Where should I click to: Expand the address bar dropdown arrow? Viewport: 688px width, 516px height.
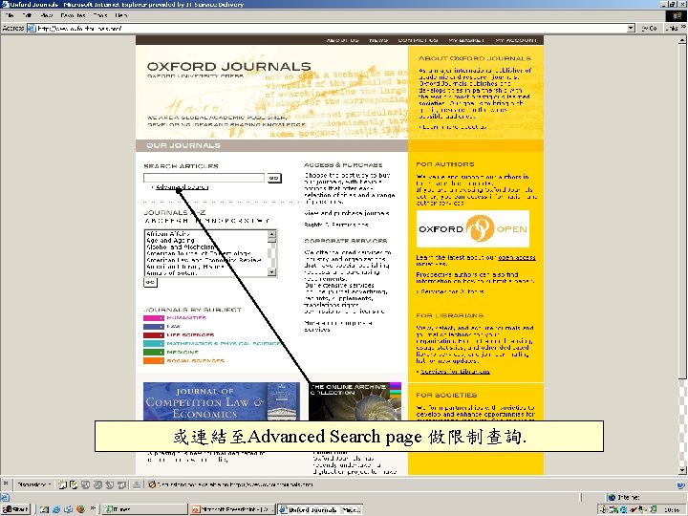point(631,28)
